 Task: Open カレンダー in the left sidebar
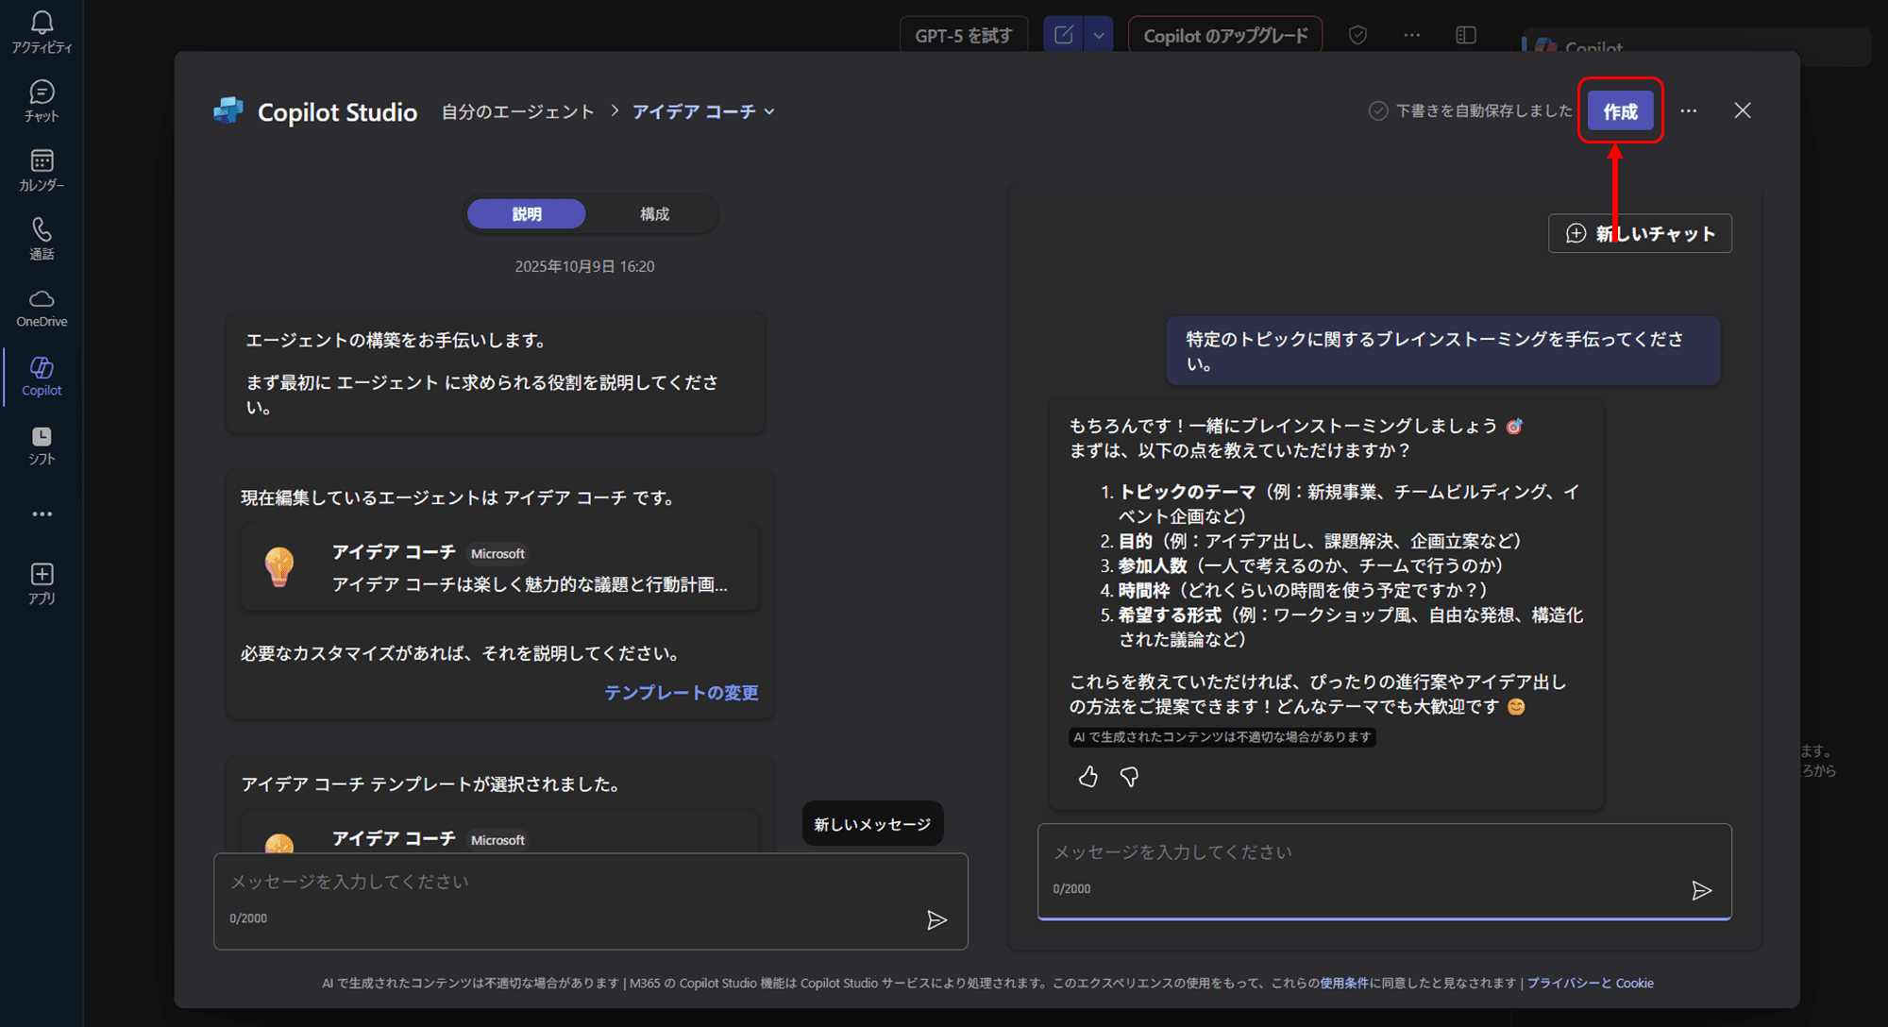coord(42,168)
